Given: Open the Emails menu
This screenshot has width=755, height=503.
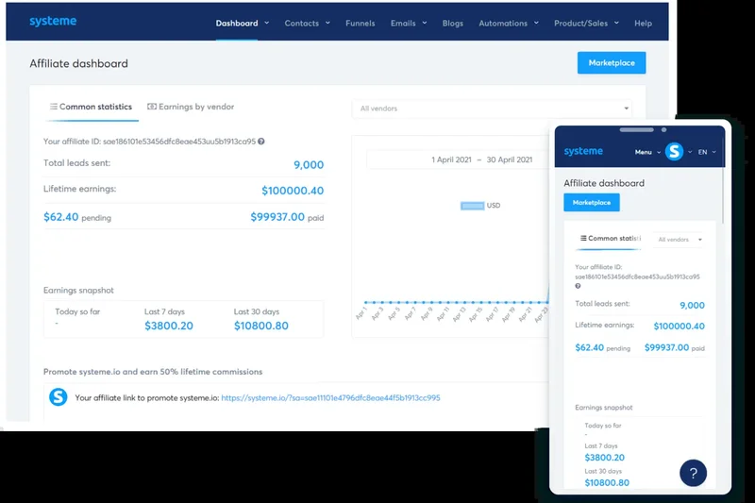Looking at the screenshot, I should pyautogui.click(x=403, y=23).
